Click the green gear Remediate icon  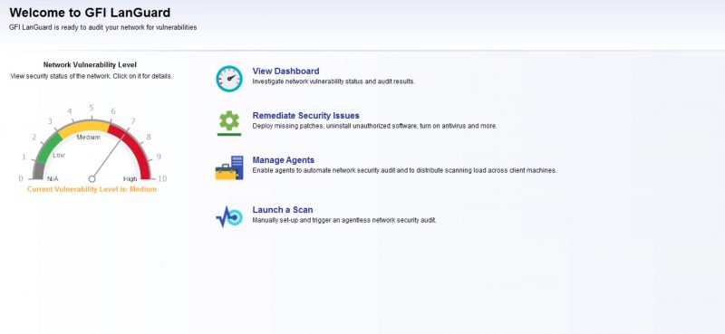pos(229,123)
